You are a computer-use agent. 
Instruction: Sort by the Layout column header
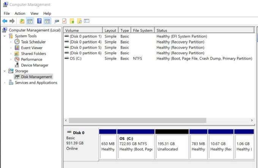click(110, 30)
